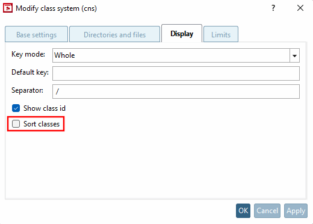Click the Apply button
This screenshot has width=313, height=224.
pyautogui.click(x=296, y=211)
